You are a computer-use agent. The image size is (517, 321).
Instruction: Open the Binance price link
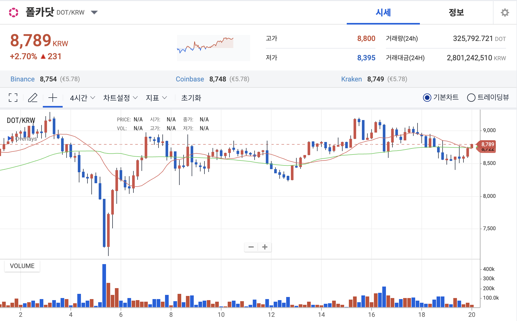tap(22, 79)
